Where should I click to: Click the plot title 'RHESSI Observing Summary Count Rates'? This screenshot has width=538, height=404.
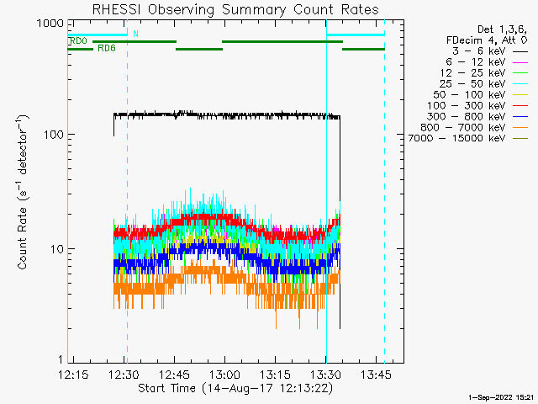click(235, 10)
